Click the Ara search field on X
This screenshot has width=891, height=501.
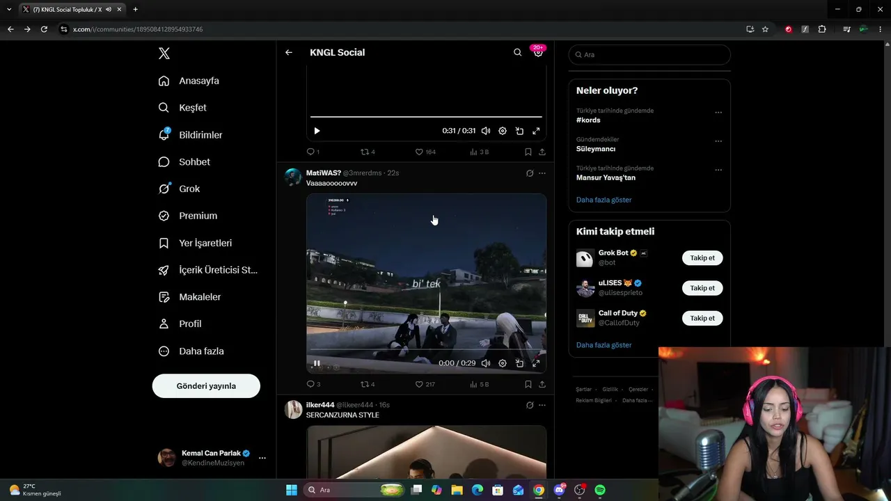[x=649, y=54]
